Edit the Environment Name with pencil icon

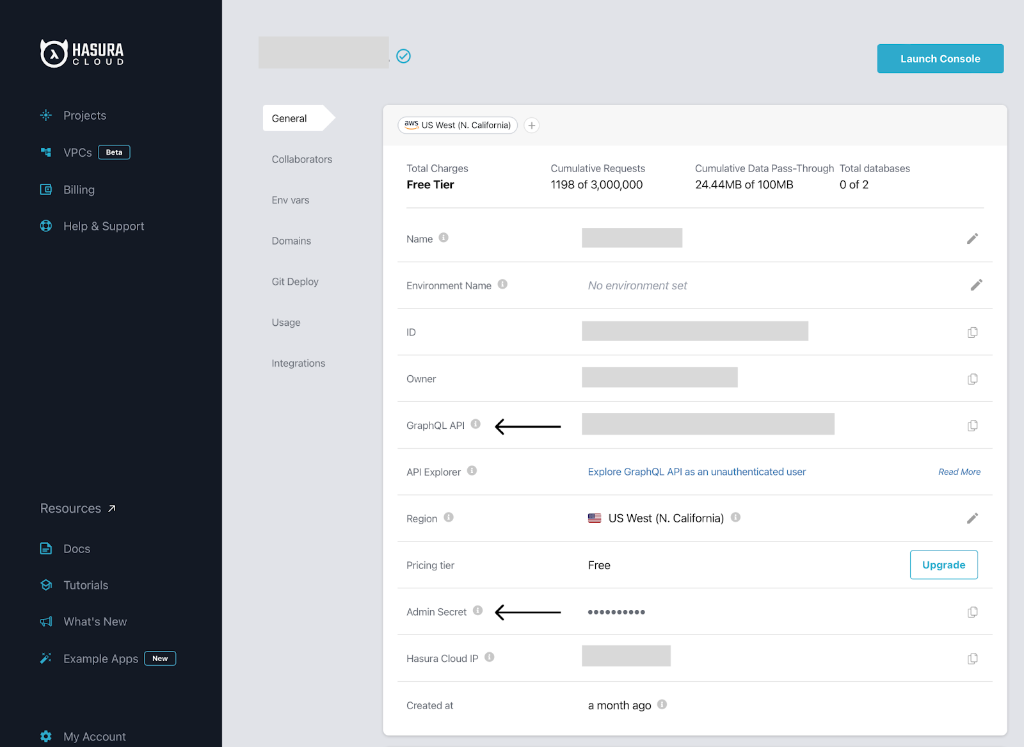976,285
